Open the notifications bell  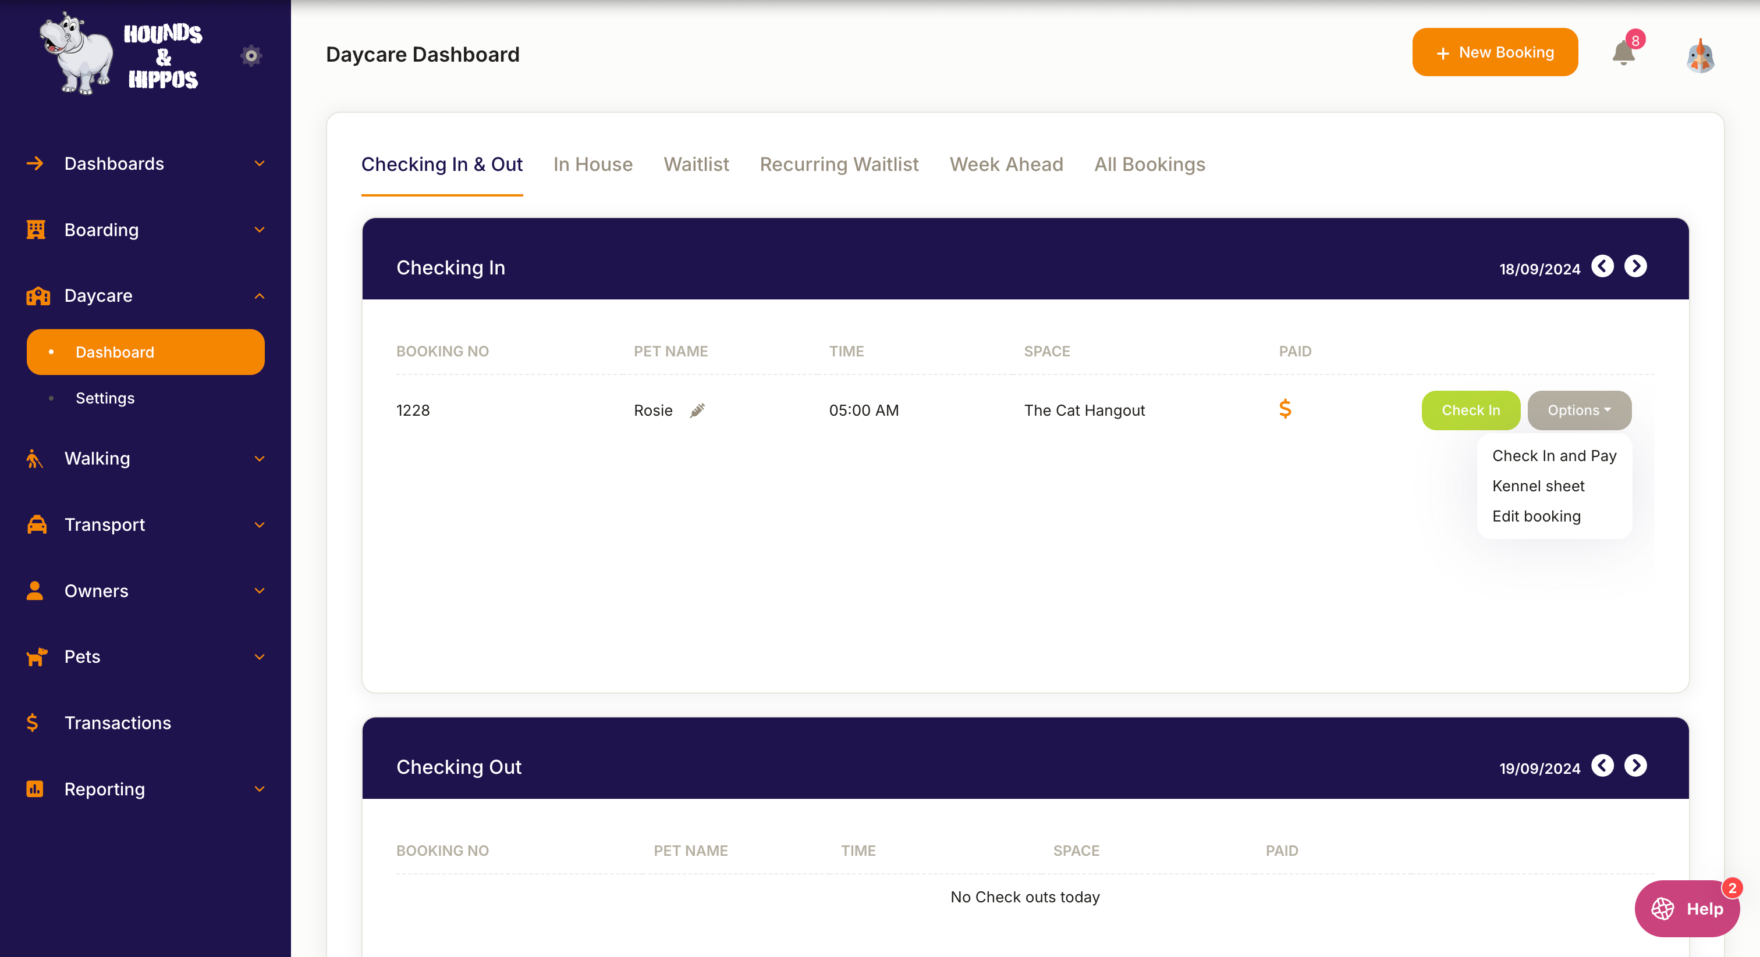(x=1623, y=53)
